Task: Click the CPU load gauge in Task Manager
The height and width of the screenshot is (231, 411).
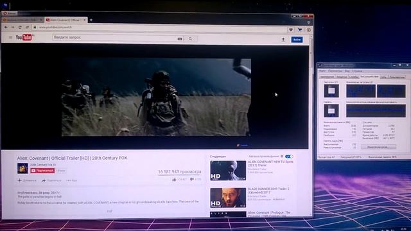Action: tap(331, 91)
